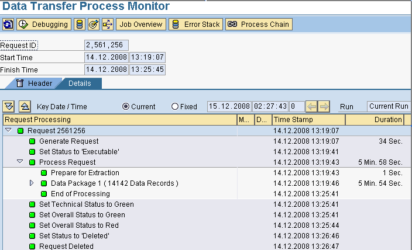Open the Job Overview button

pos(141,25)
